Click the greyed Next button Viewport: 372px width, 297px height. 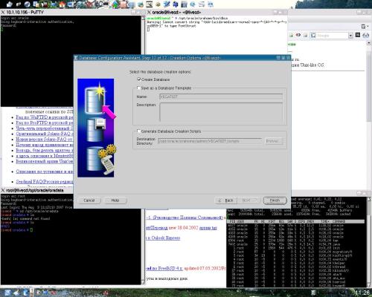pos(248,200)
